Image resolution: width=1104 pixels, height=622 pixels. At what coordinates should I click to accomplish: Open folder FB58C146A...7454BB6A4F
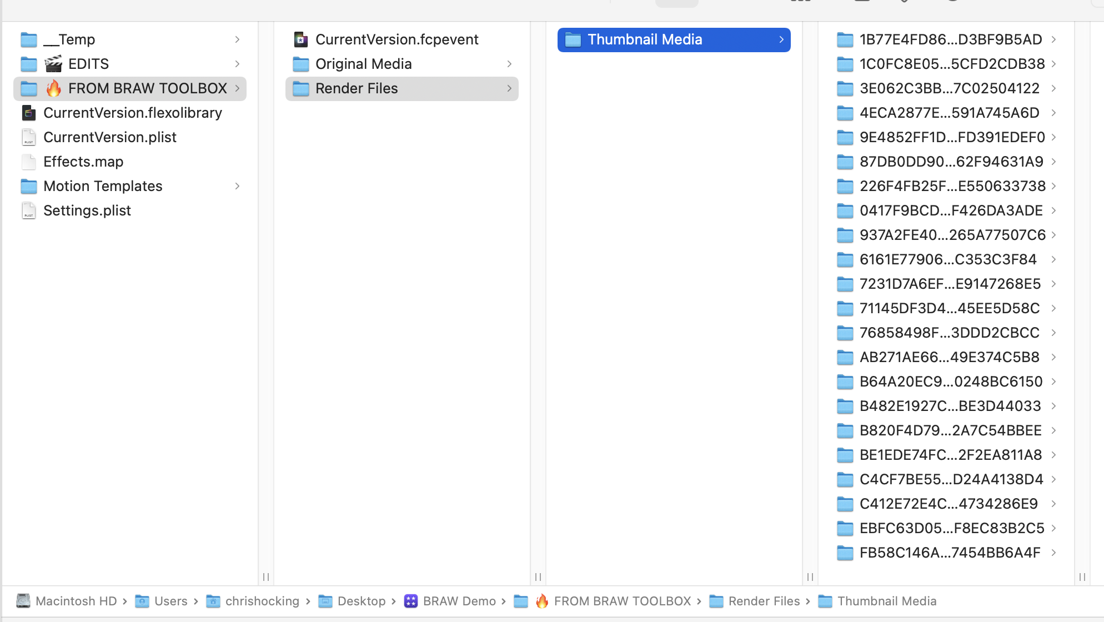(x=950, y=553)
